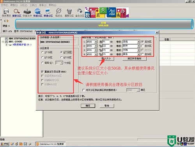Expand the U教授维护盘 (U:) tree node
Viewport: 195px width, 147px height.
coord(6,45)
